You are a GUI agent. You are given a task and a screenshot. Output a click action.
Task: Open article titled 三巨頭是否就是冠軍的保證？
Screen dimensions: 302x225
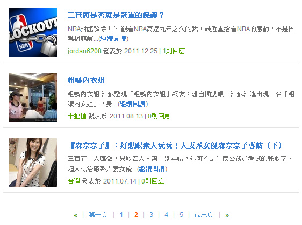(116, 15)
